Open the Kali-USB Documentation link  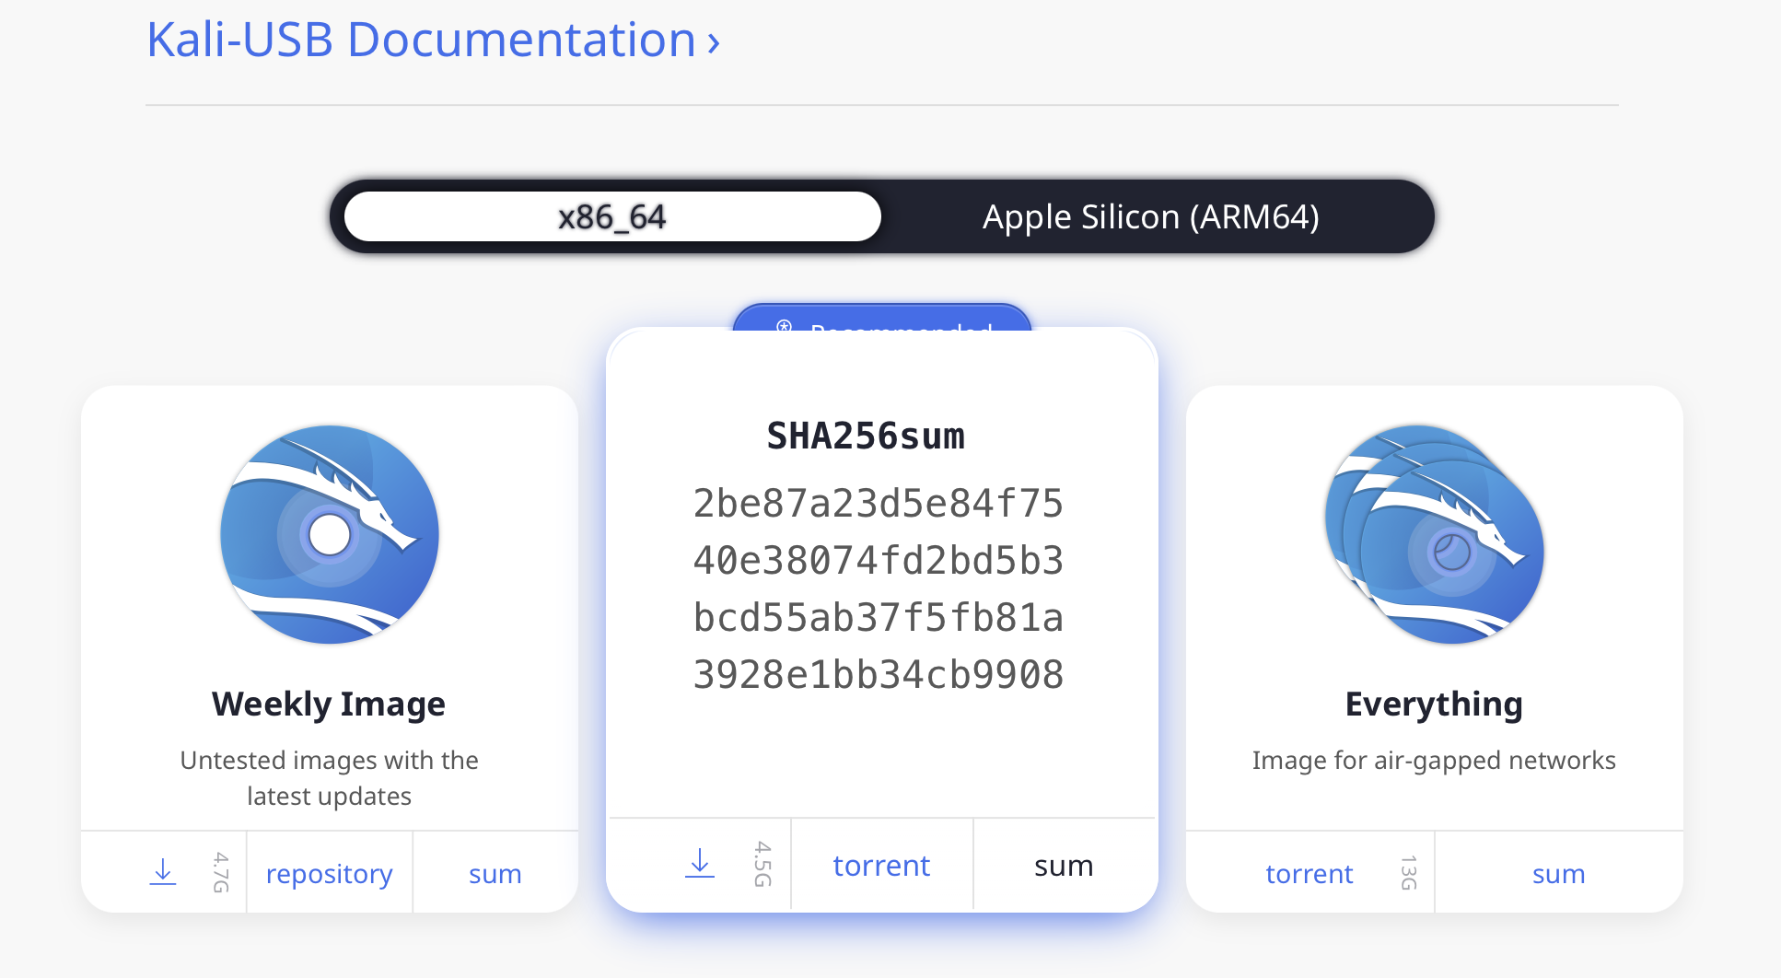coord(422,40)
